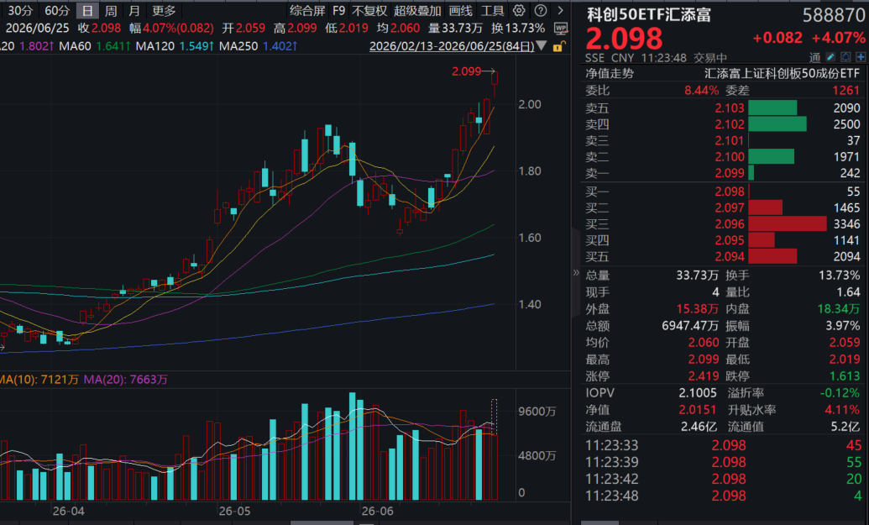Switch to 30分 period tab

[20, 11]
